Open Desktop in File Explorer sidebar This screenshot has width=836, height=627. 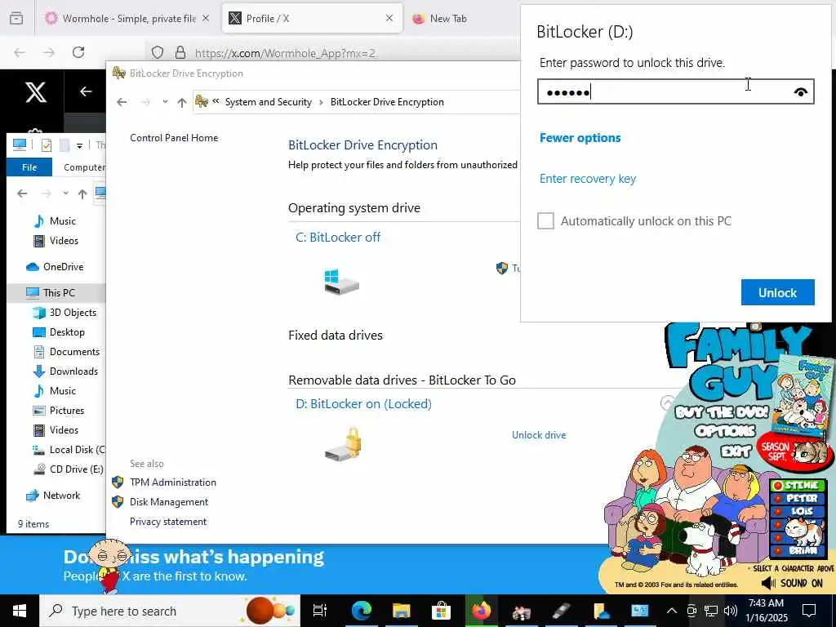tap(67, 332)
